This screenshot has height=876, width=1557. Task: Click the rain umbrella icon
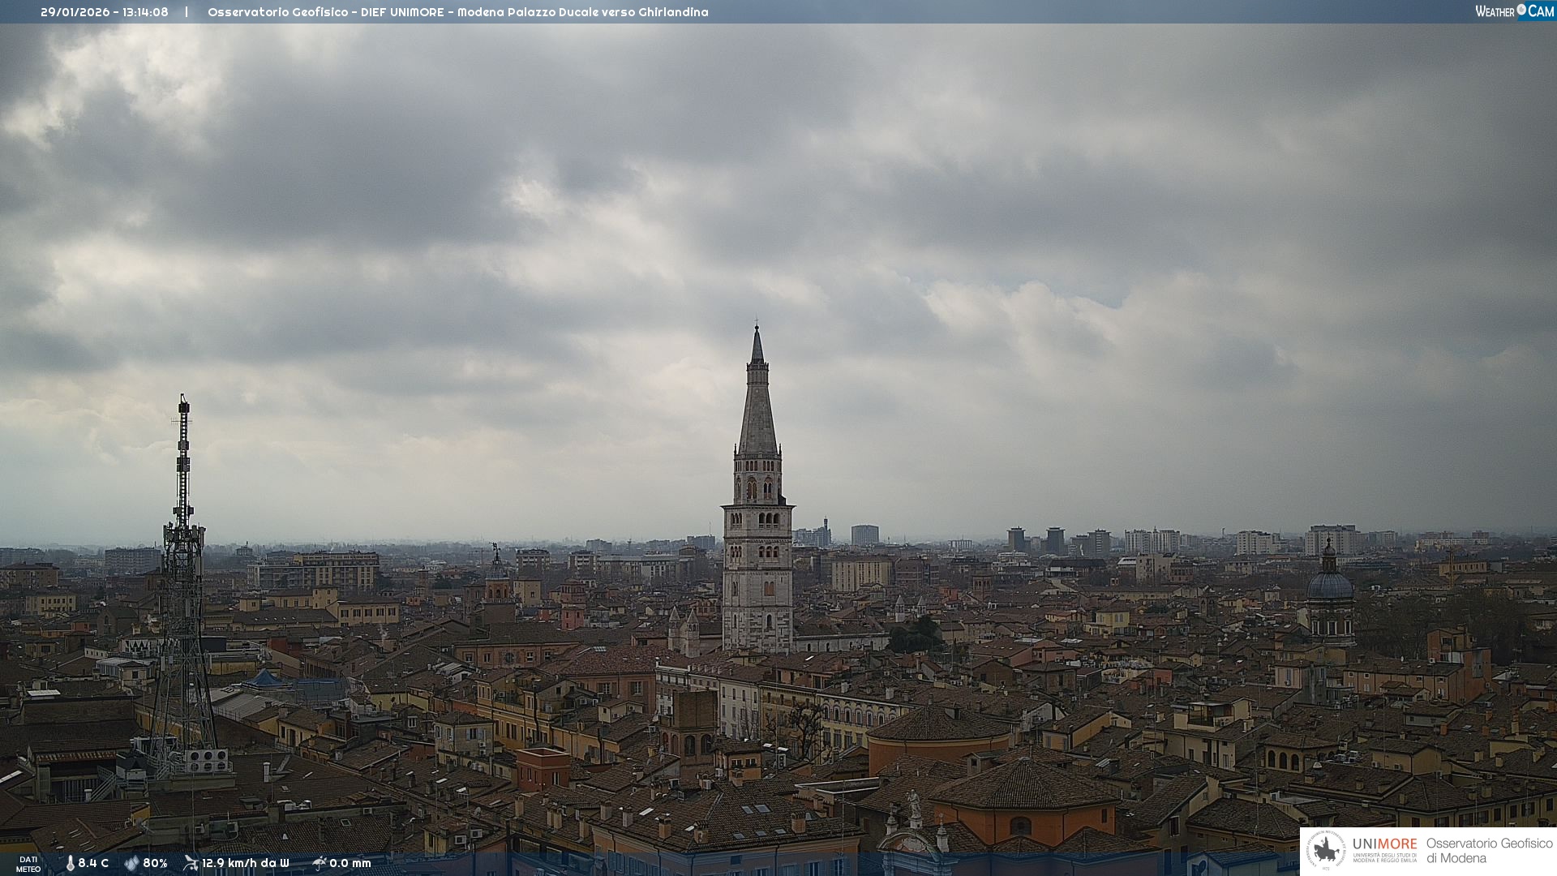tap(319, 863)
